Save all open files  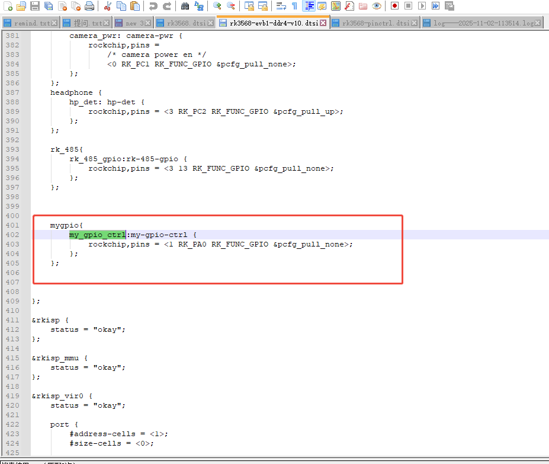tap(49, 6)
